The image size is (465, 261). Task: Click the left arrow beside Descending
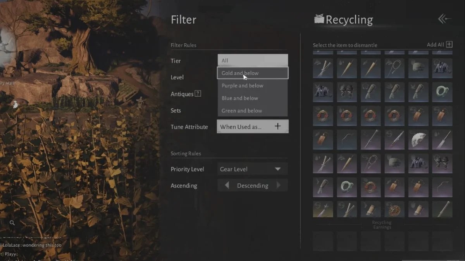click(x=227, y=185)
